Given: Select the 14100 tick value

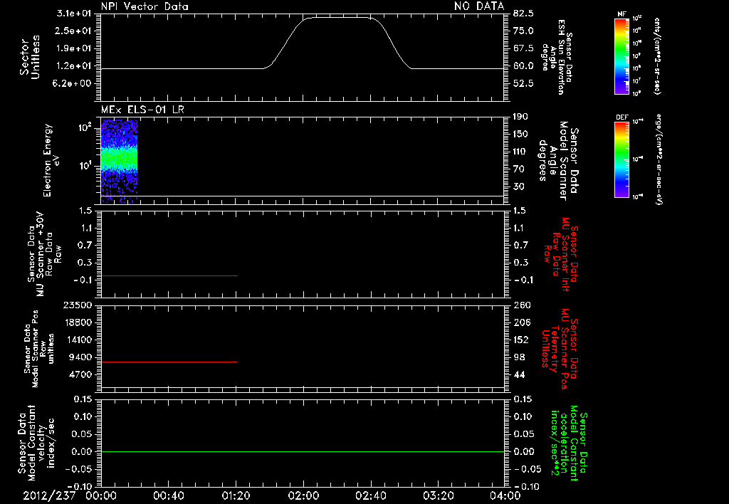Looking at the screenshot, I should pos(77,340).
